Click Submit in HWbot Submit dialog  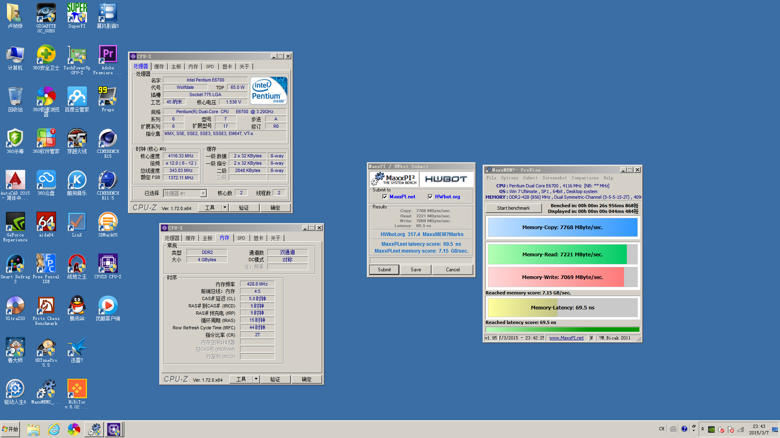[384, 270]
